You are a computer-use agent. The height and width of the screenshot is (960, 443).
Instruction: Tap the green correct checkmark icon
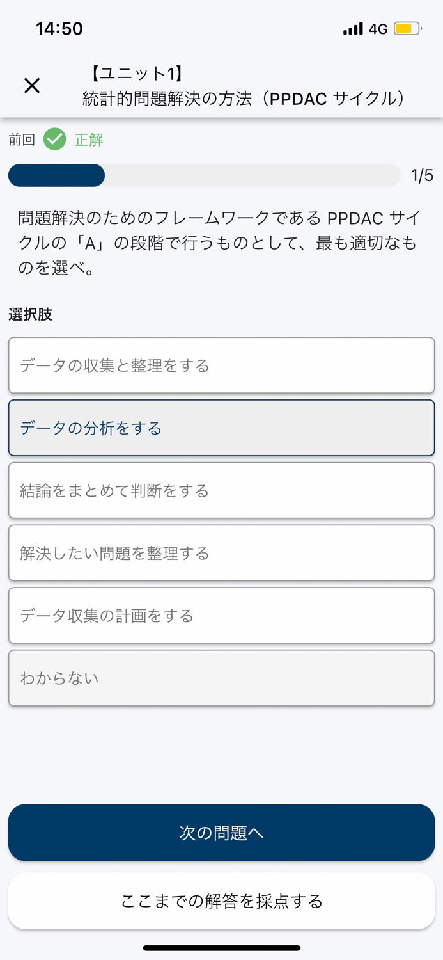(54, 139)
